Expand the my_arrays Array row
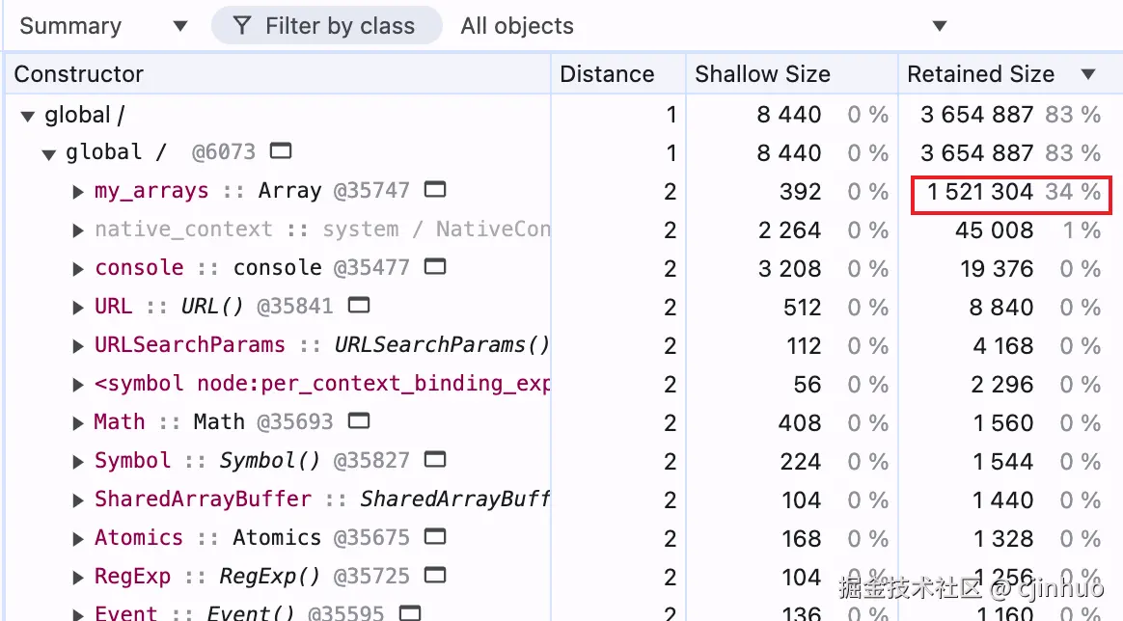This screenshot has height=621, width=1123. (x=79, y=191)
